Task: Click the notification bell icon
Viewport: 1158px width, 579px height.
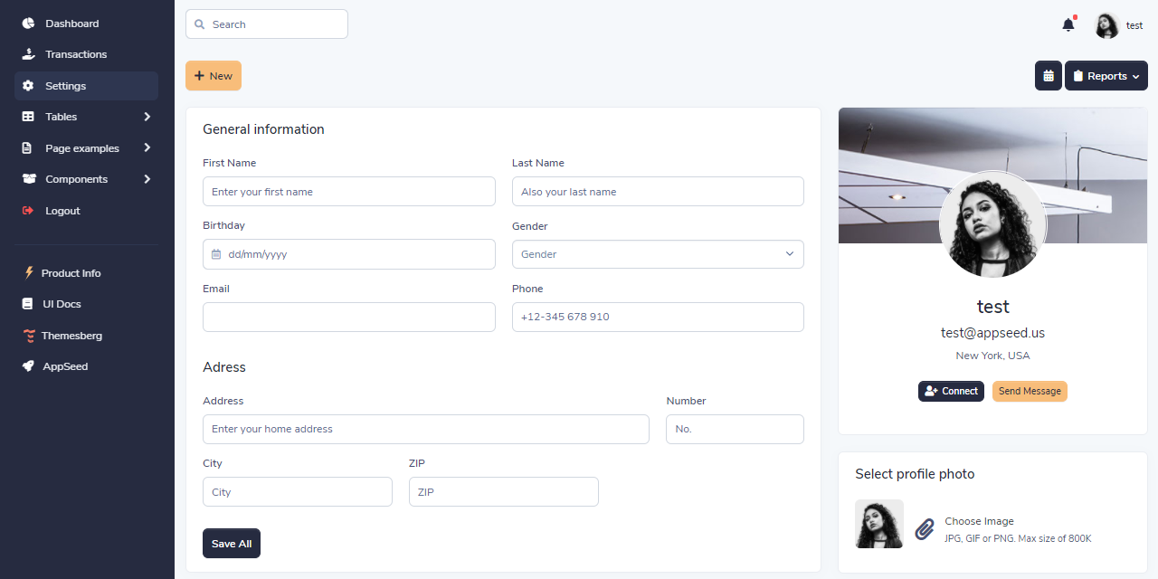Action: (x=1068, y=25)
